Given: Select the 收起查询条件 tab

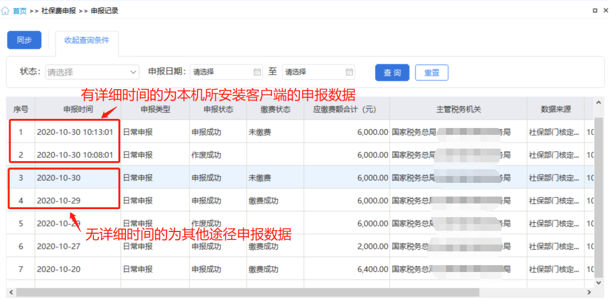Looking at the screenshot, I should (87, 40).
